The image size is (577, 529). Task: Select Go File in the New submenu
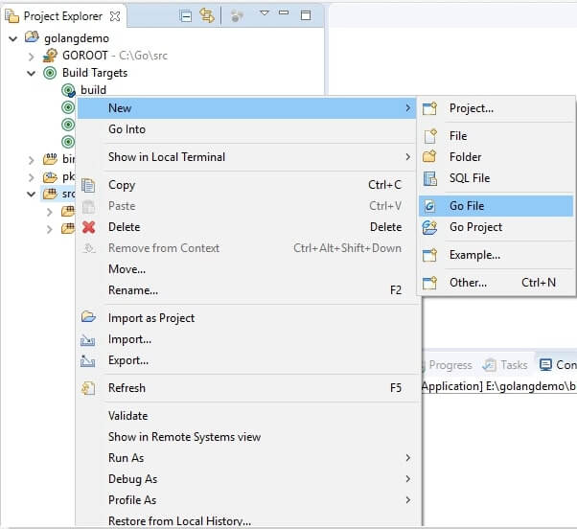point(466,206)
